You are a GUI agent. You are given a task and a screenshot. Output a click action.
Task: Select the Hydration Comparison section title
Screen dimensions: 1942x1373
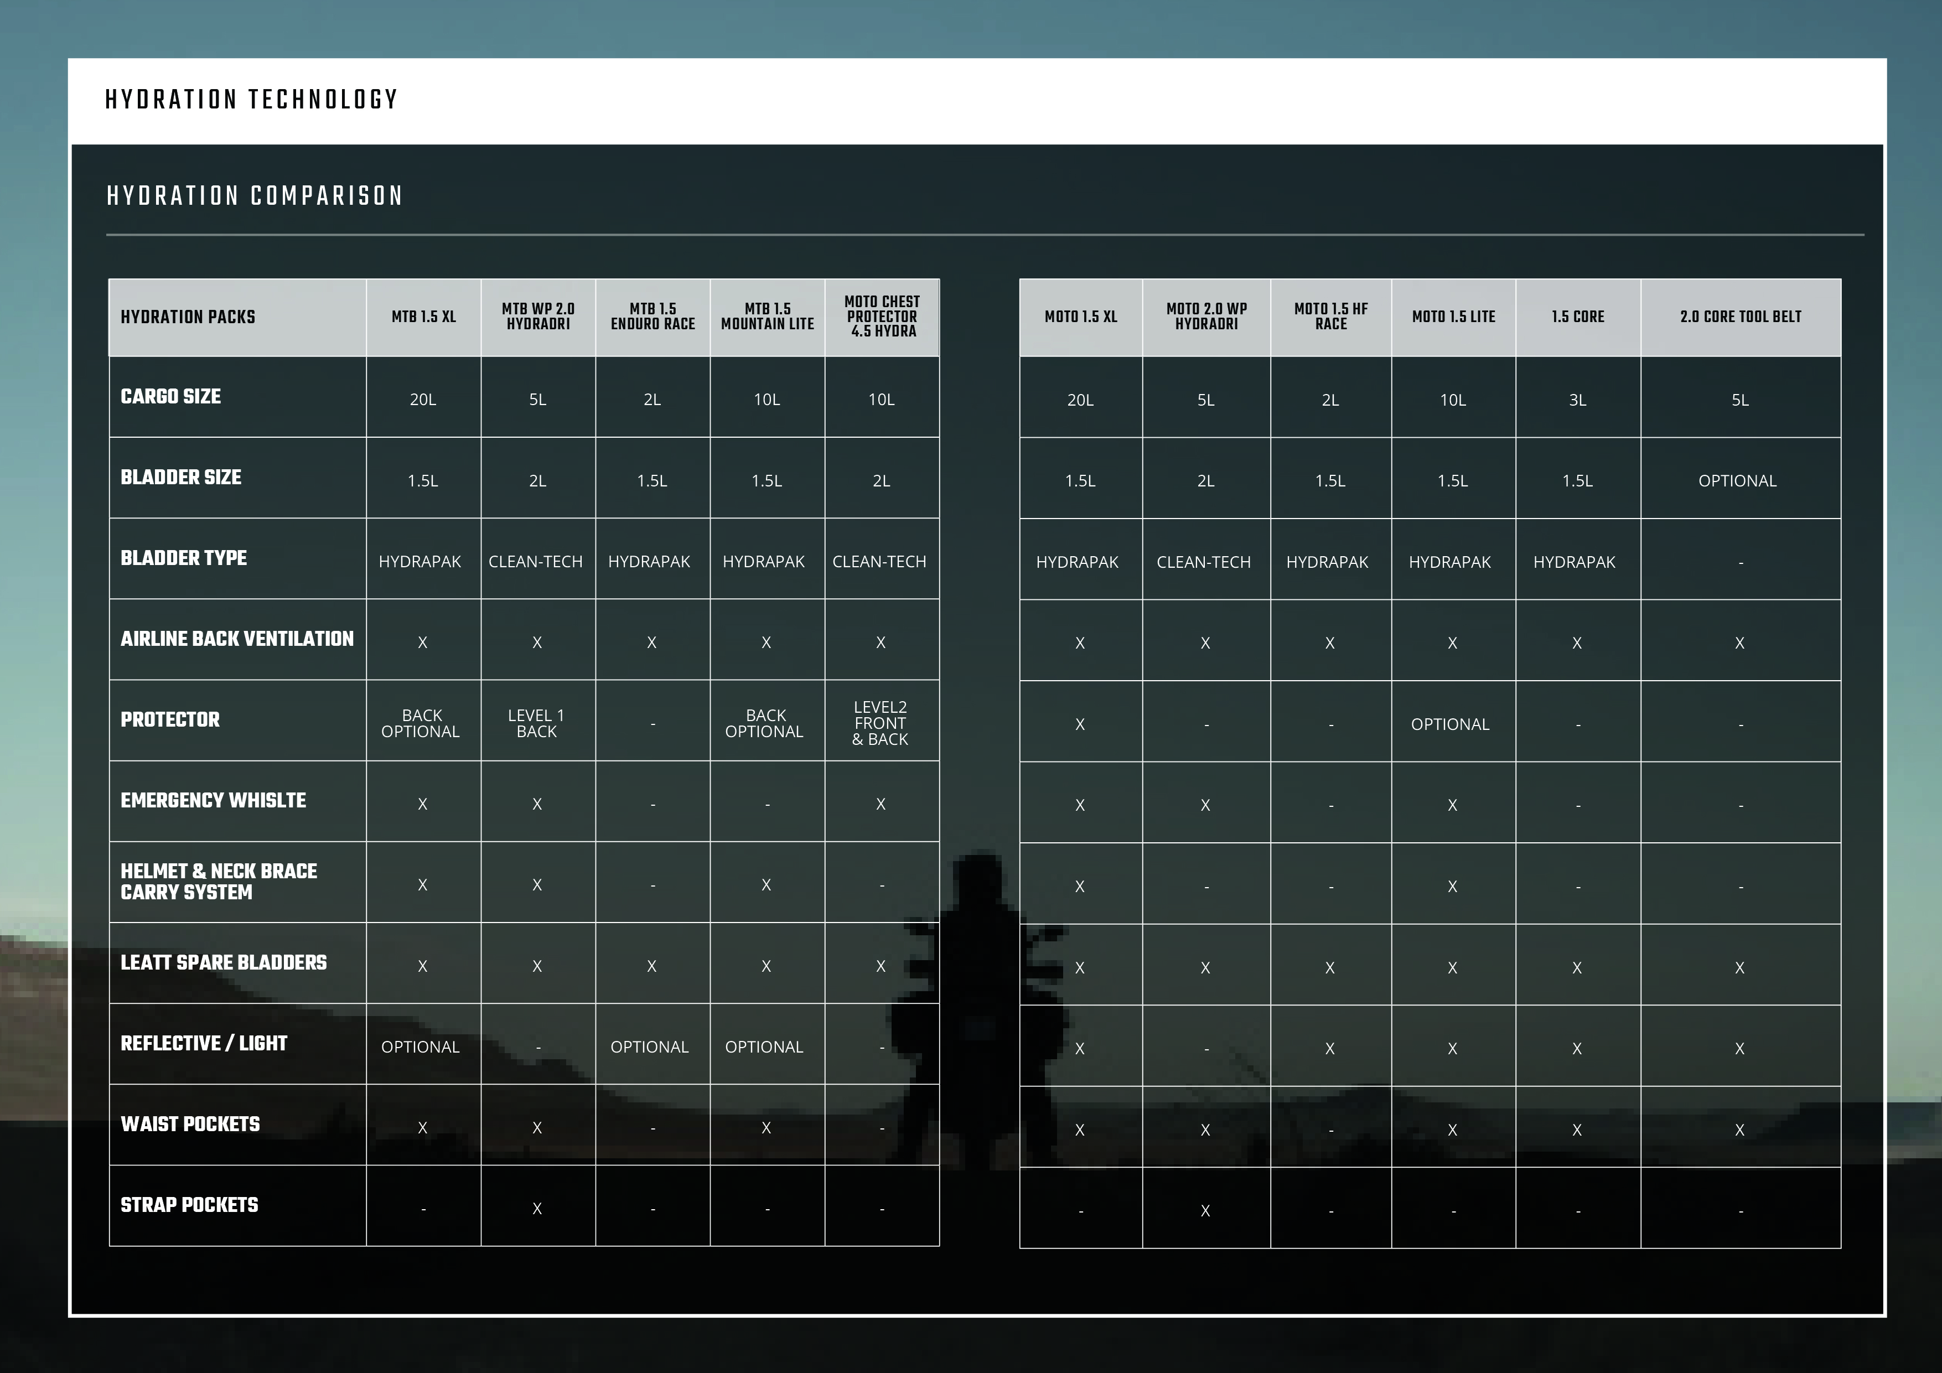[x=255, y=196]
